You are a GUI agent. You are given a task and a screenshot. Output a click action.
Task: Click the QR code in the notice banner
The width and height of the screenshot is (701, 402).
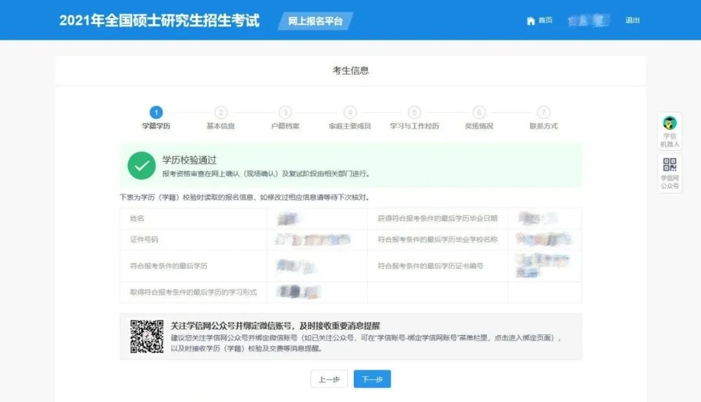[x=147, y=336]
